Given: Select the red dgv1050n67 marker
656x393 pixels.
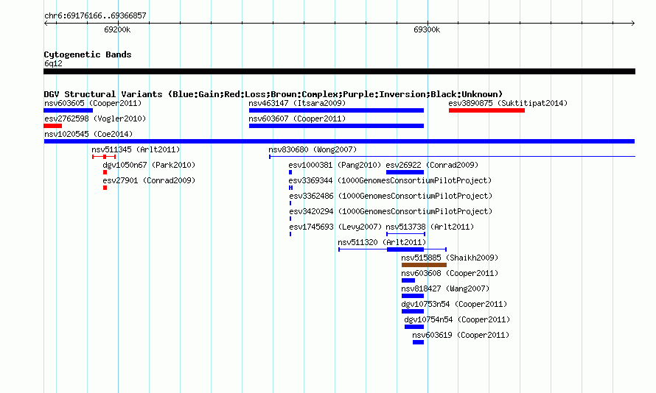Looking at the screenshot, I should click(105, 172).
